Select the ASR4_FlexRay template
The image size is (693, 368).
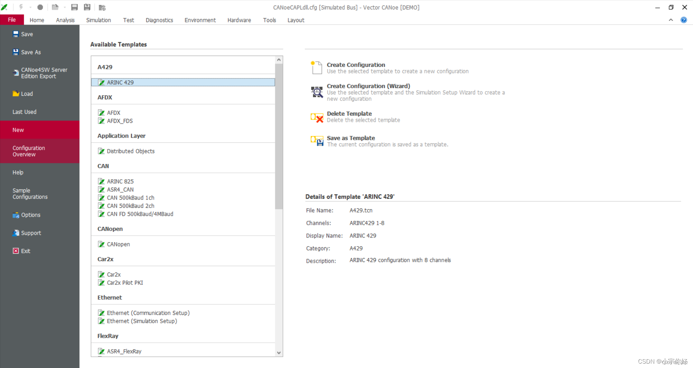pyautogui.click(x=183, y=351)
